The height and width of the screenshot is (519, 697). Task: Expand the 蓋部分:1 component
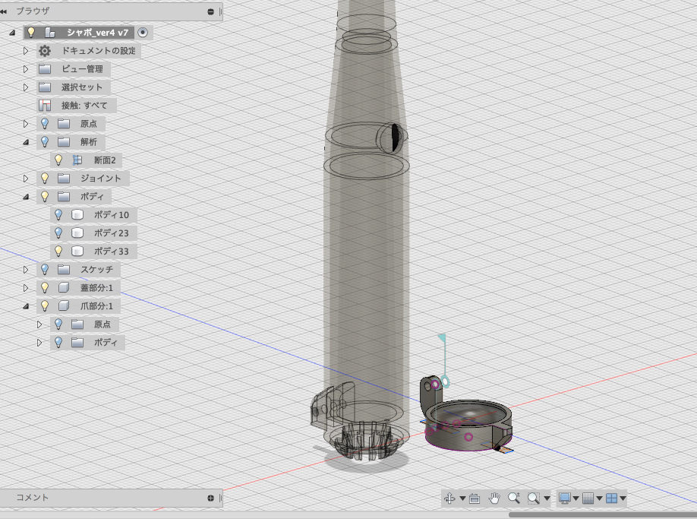[26, 288]
